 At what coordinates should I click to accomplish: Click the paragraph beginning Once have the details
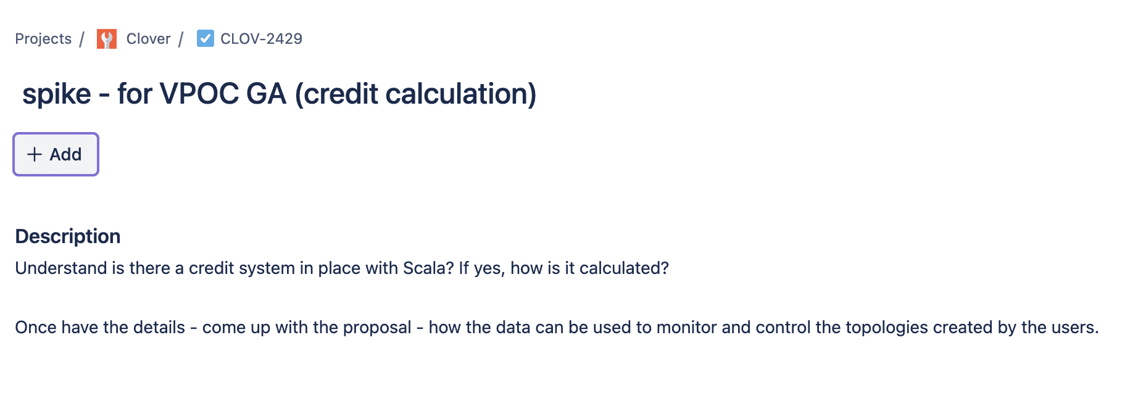click(x=557, y=328)
